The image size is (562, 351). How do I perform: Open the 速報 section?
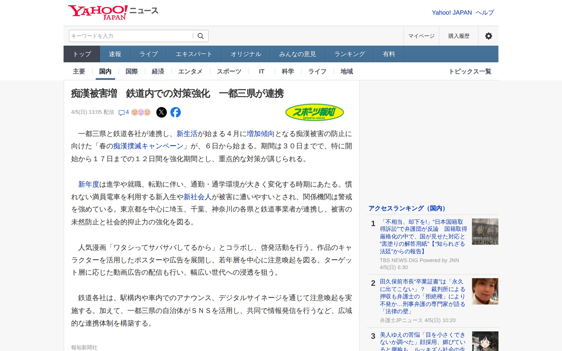115,54
